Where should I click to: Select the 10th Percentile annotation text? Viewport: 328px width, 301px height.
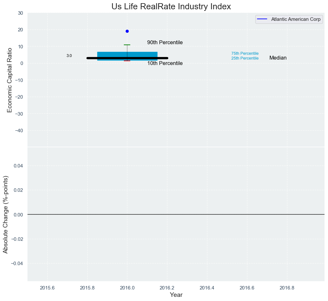pos(165,63)
